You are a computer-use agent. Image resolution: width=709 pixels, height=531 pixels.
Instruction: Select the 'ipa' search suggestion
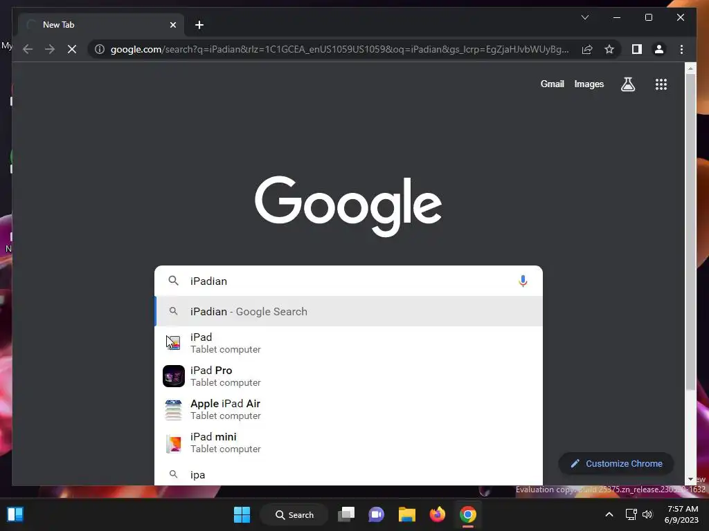pyautogui.click(x=349, y=474)
